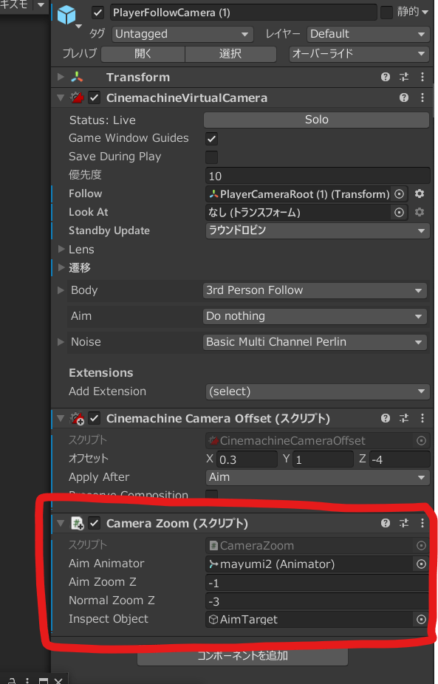
Task: Open help for Cinemachine Camera Offset
Action: click(386, 419)
